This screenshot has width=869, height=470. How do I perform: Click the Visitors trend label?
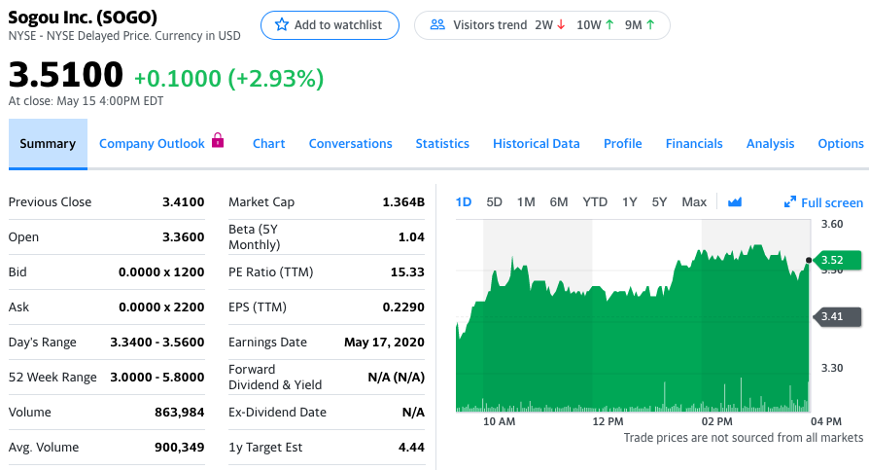490,25
